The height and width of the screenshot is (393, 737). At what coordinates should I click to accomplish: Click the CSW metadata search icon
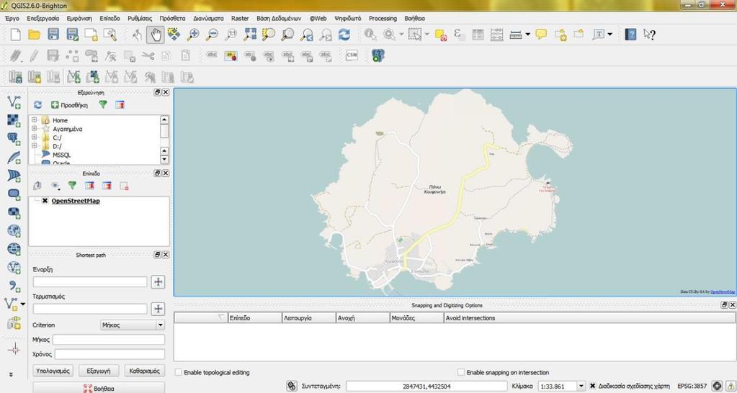[x=351, y=55]
